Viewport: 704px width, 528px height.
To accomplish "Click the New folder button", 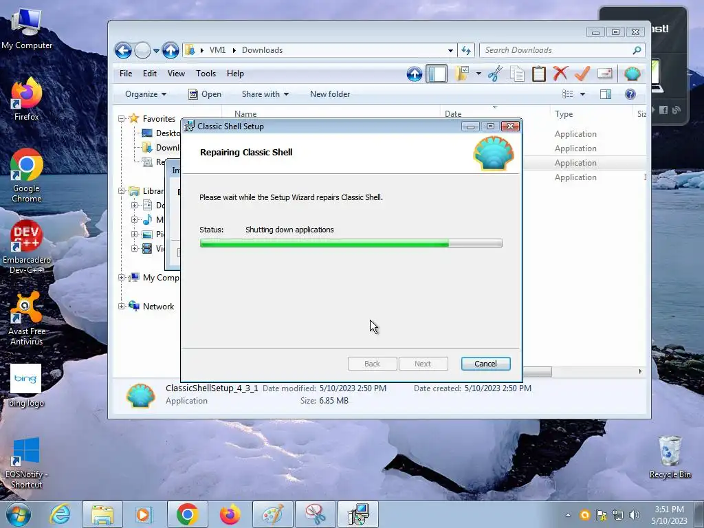I will [330, 94].
